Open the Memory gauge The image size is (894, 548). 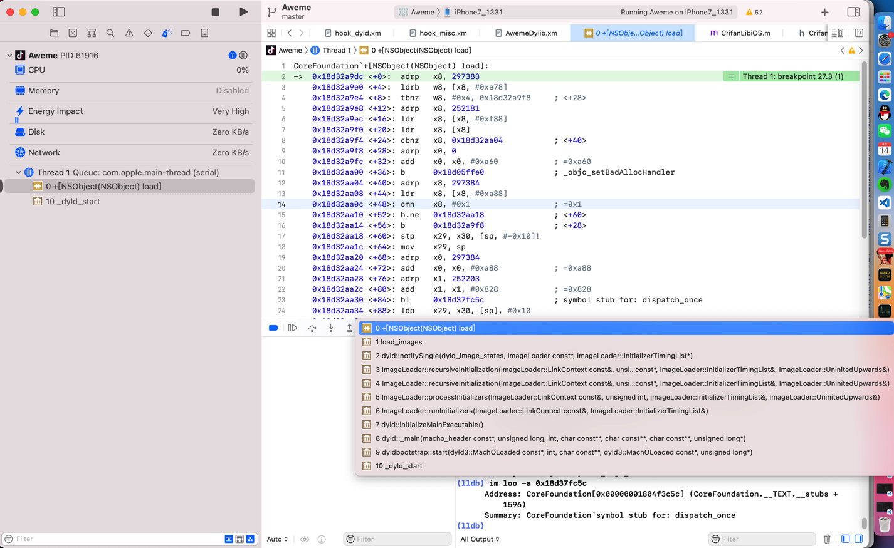tap(131, 91)
